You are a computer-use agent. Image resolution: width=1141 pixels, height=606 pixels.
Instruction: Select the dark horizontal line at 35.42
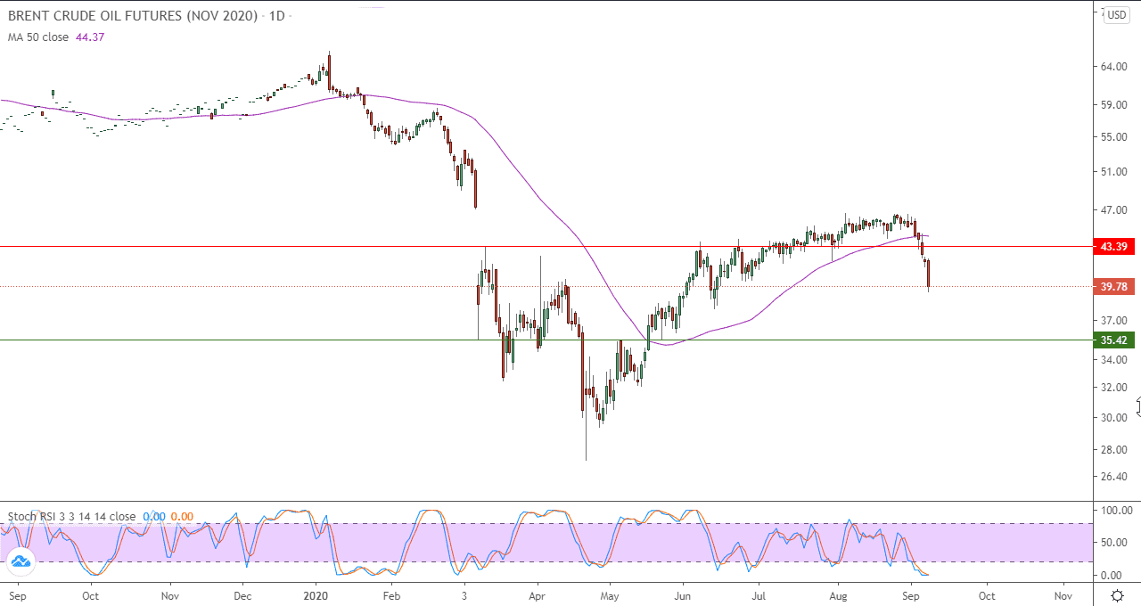tap(546, 340)
